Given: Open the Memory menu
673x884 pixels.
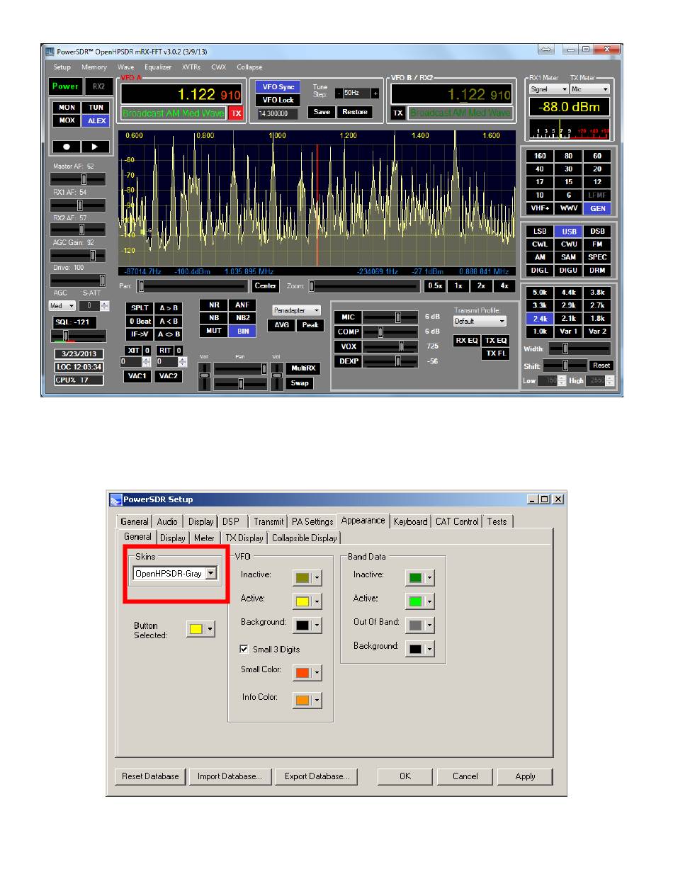Looking at the screenshot, I should (x=94, y=67).
